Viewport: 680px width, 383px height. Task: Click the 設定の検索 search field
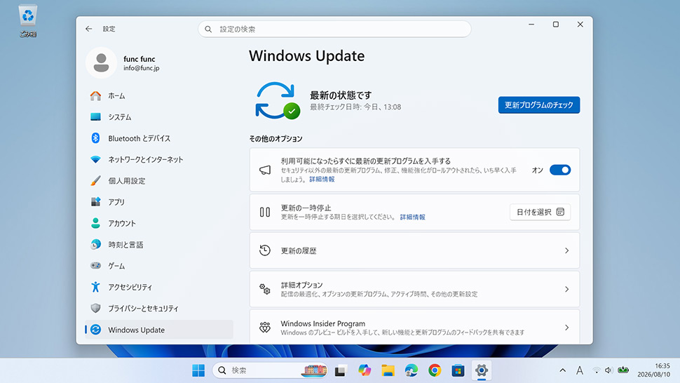pos(334,29)
